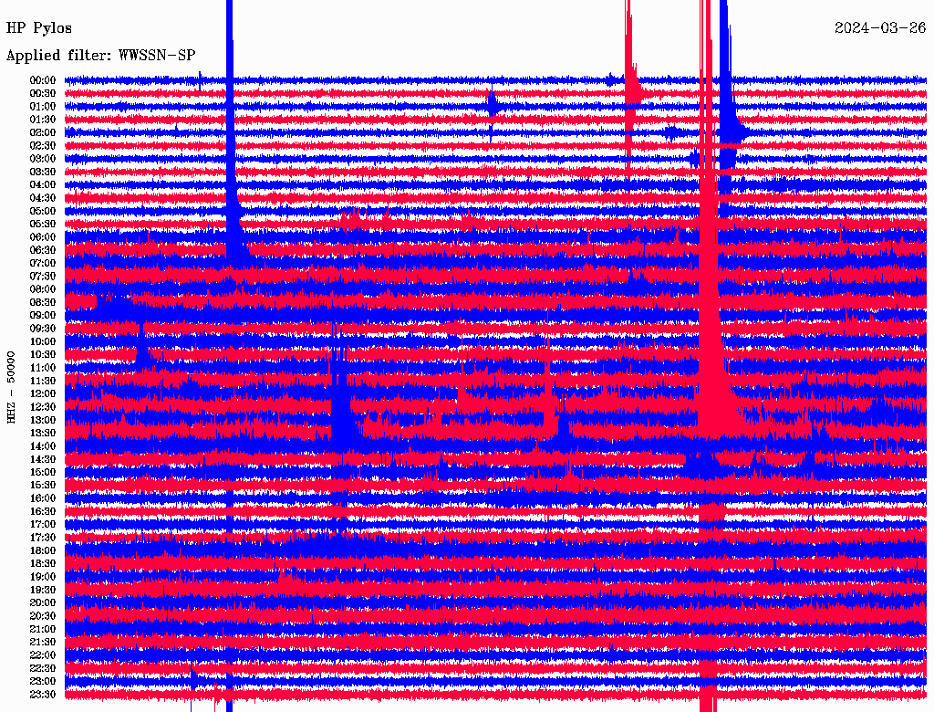Select the 22:00 time label
The image size is (934, 712).
tap(42, 654)
